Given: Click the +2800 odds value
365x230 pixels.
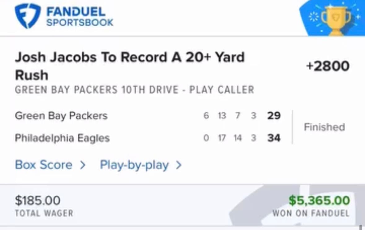Looking at the screenshot, I should [328, 66].
